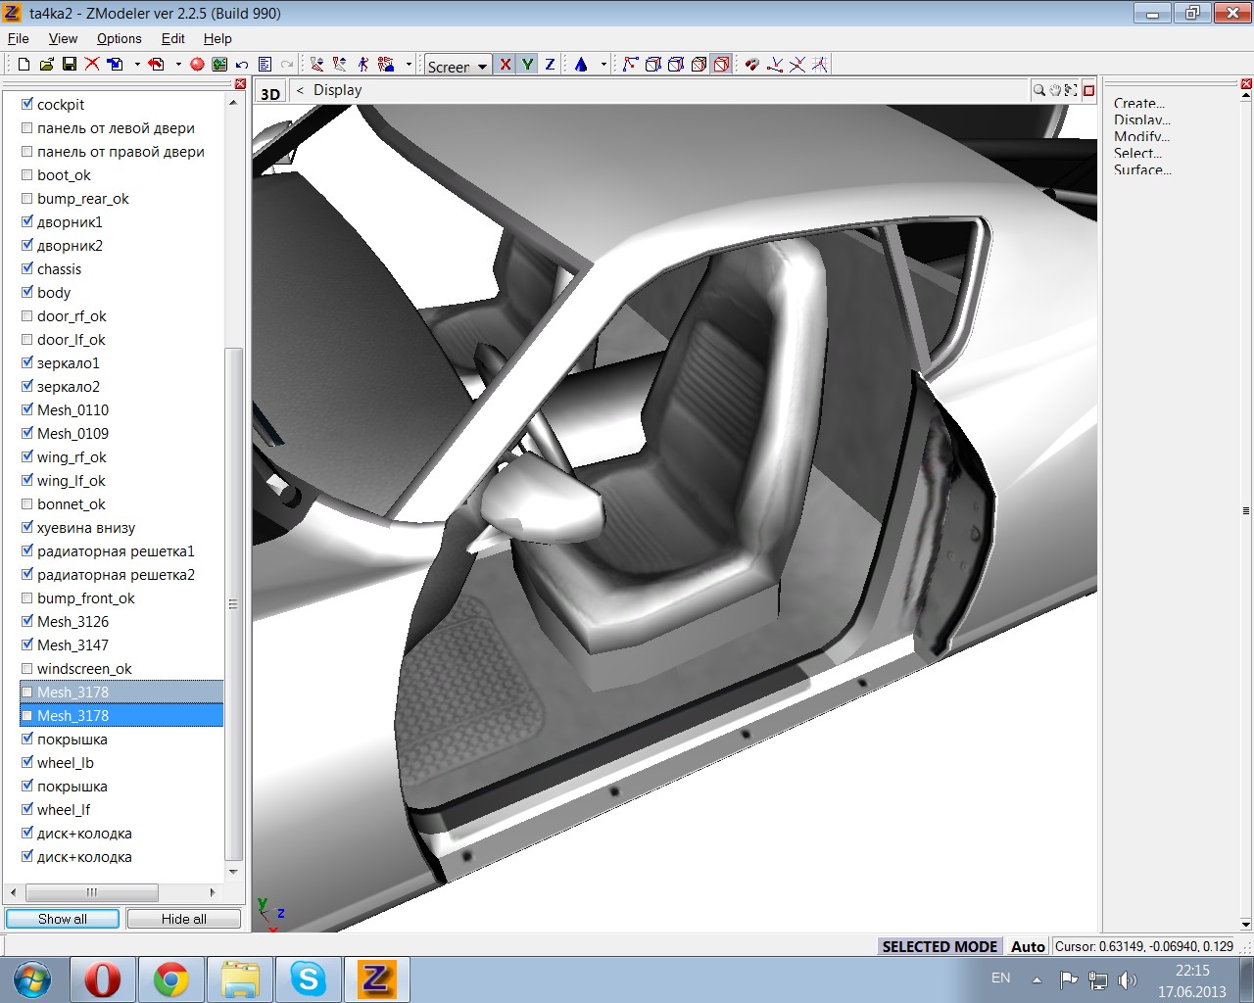Open the Screen axis mode dropdown

click(458, 66)
